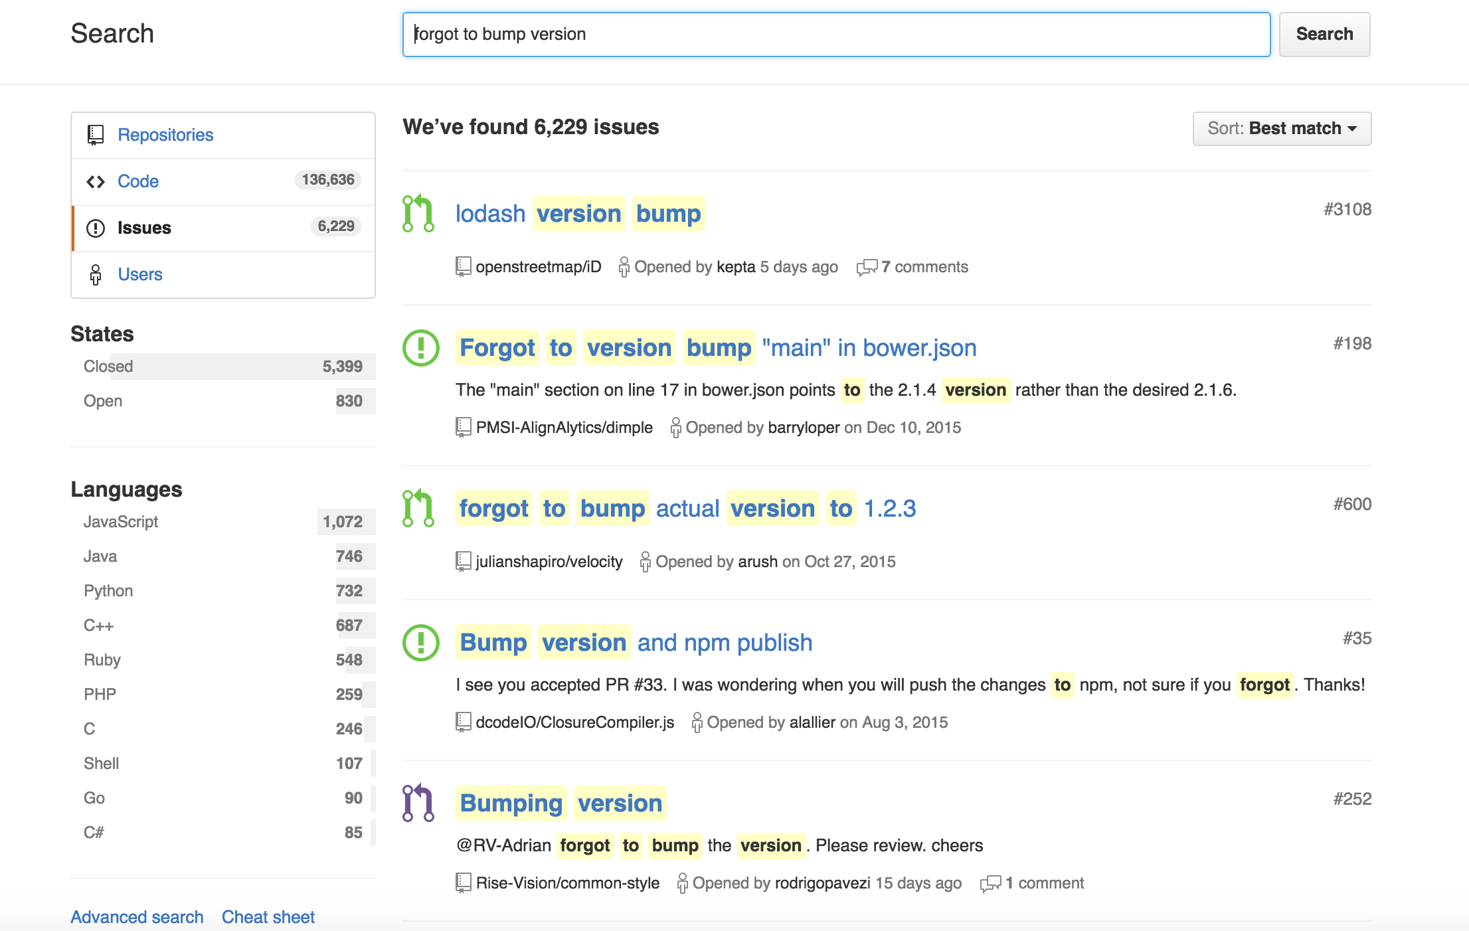This screenshot has width=1469, height=931.
Task: Click the code brackets icon in sidebar
Action: [96, 181]
